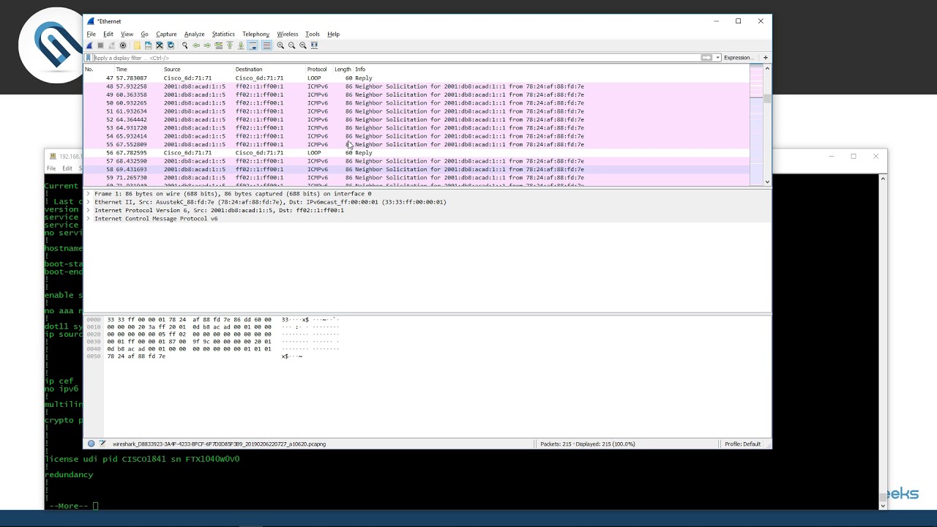Restart the current capture
The image size is (937, 527).
pyautogui.click(x=112, y=45)
